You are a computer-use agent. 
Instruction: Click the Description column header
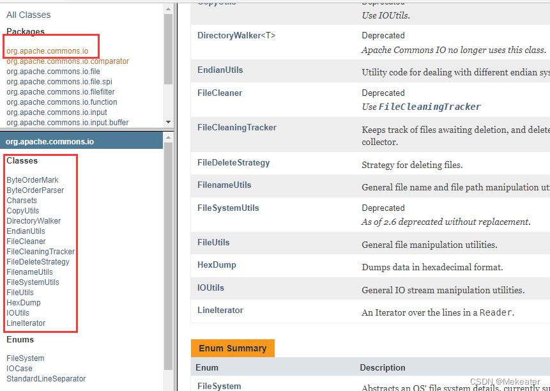383,367
